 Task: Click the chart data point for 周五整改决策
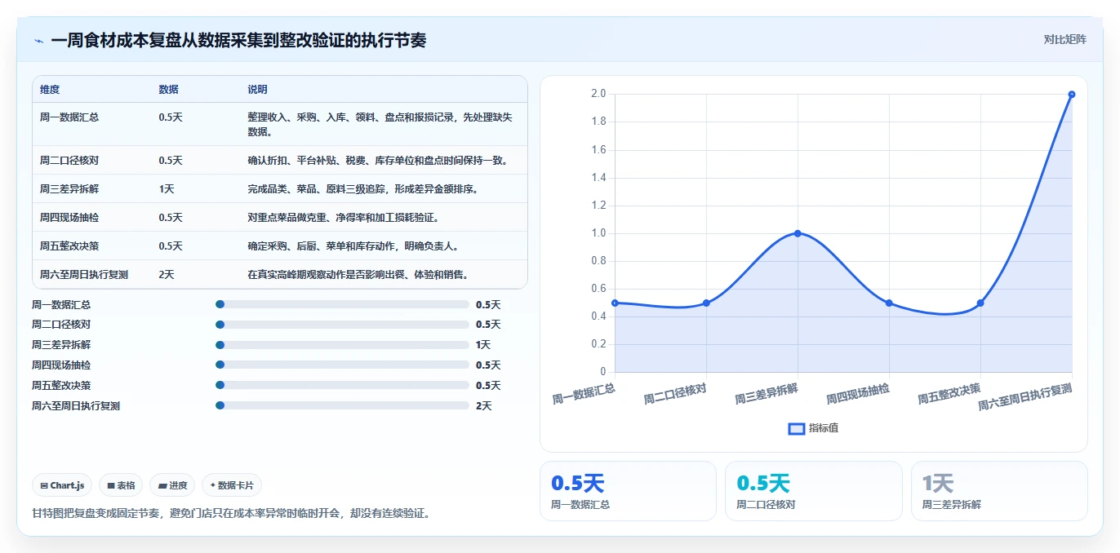(x=980, y=303)
